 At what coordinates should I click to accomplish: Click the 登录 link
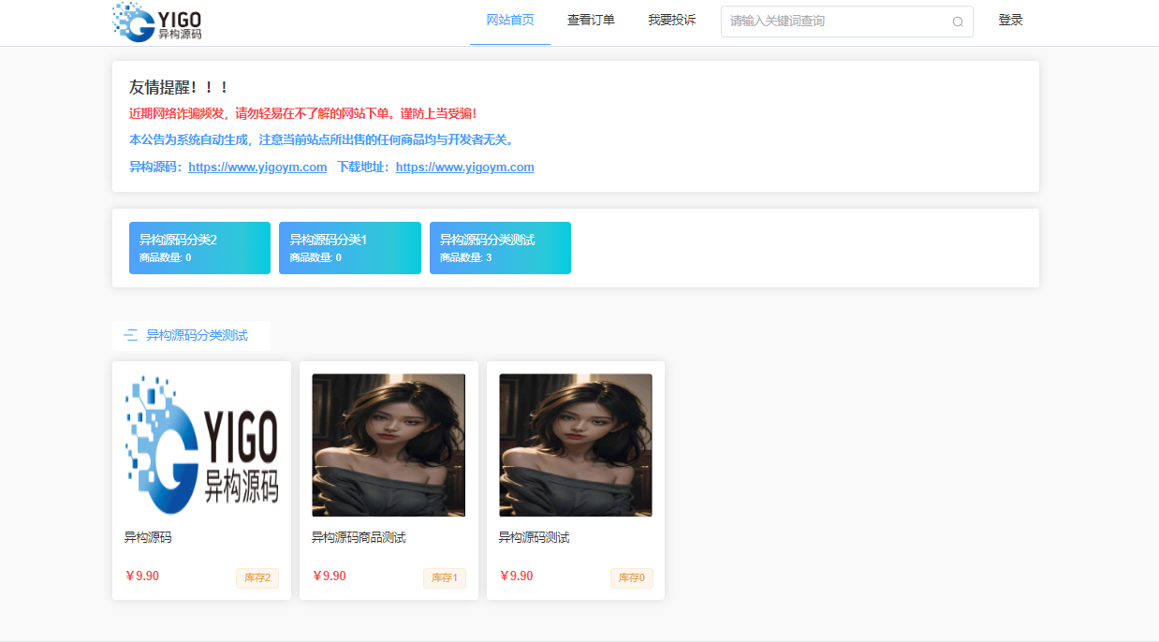[x=1011, y=19]
